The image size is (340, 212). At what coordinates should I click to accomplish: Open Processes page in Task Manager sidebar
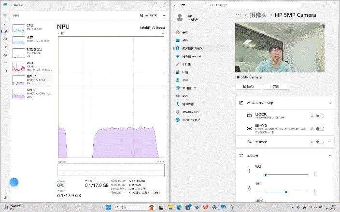(5, 23)
